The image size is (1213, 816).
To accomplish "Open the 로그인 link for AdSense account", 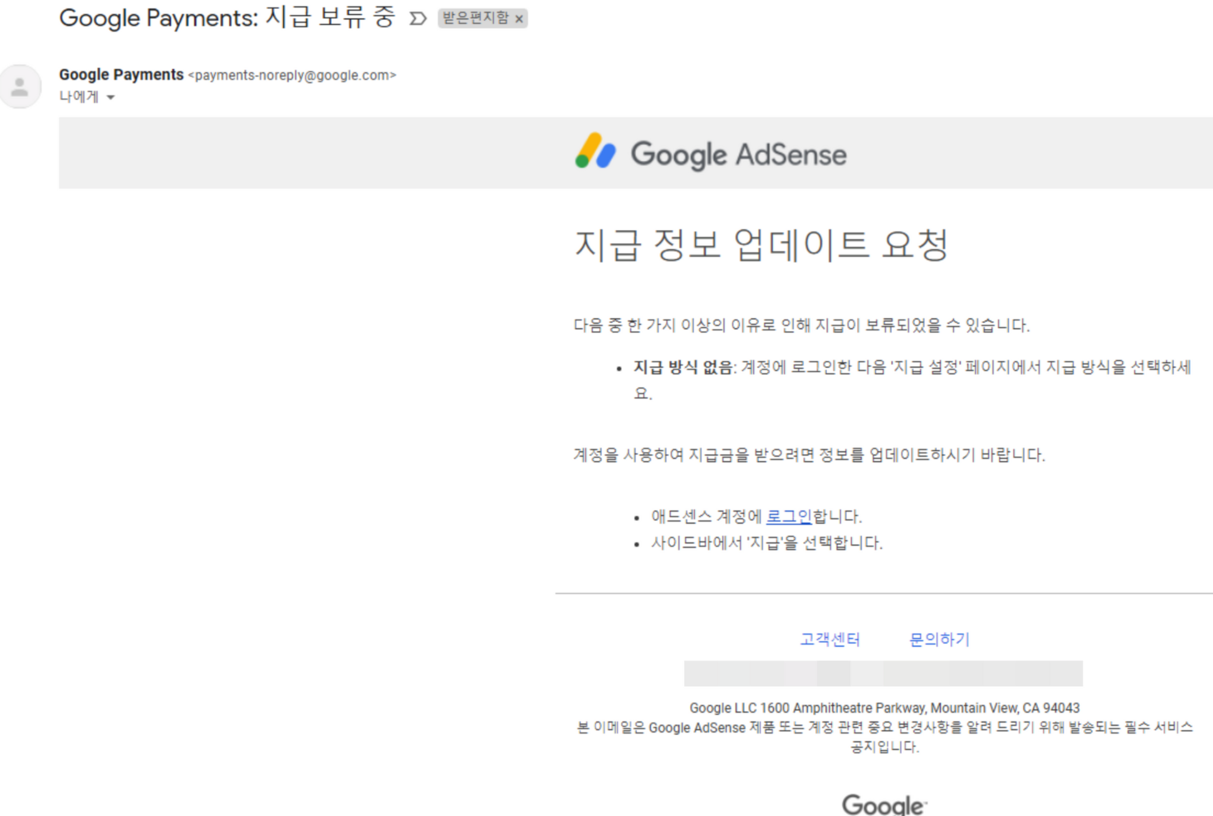I will point(789,516).
